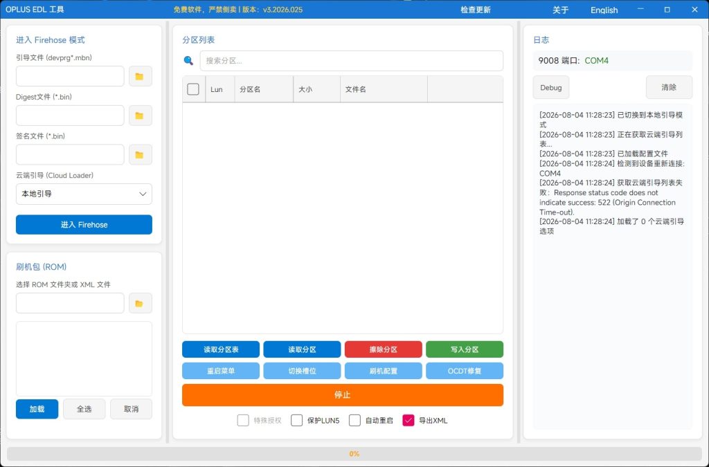The height and width of the screenshot is (467, 709).
Task: Switch language to English
Action: pos(604,10)
